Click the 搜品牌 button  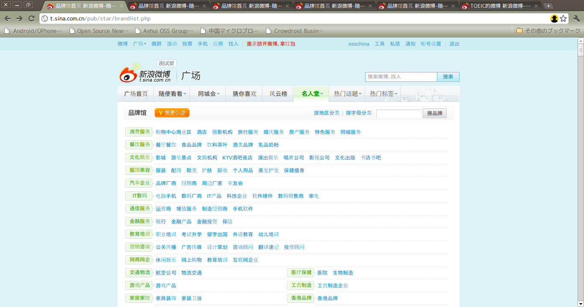click(x=435, y=113)
